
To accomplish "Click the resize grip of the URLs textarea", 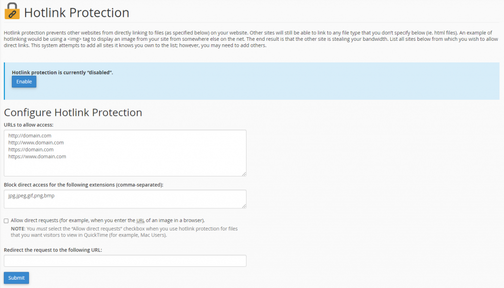I will (x=244, y=173).
